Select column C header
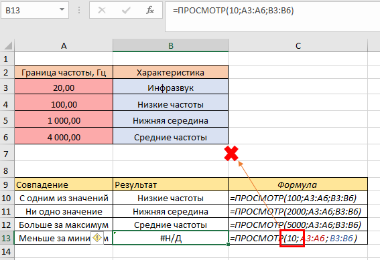380x260 pixels. [298, 45]
